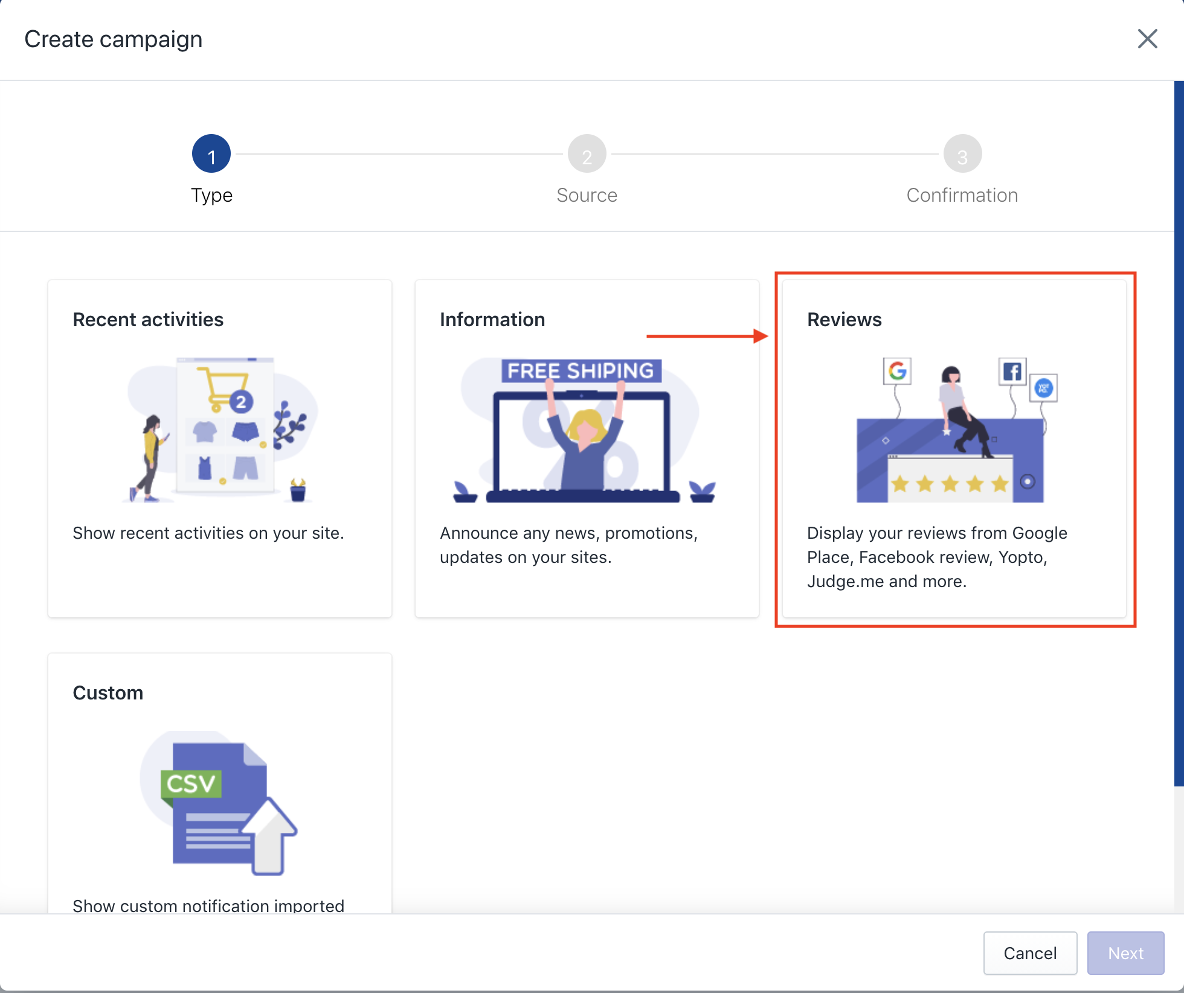Select the Custom campaign type heading
The height and width of the screenshot is (993, 1184).
point(108,693)
